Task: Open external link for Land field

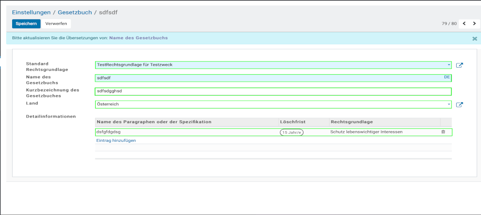Action: 460,105
